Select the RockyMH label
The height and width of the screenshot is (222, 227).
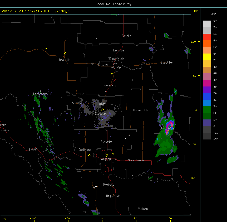pyautogui.click(x=65, y=60)
